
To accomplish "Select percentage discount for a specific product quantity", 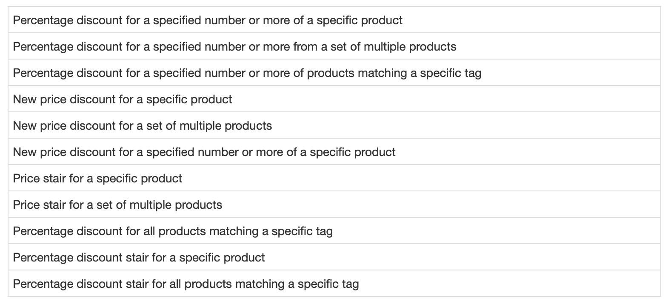I will click(x=208, y=20).
